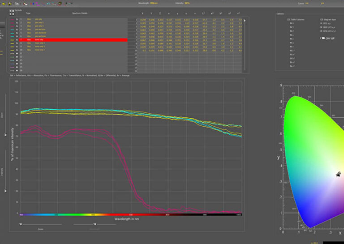Click the Type column header
344x244 pixels.
click(28, 13)
